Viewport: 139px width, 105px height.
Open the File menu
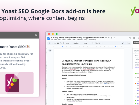(x=52, y=40)
